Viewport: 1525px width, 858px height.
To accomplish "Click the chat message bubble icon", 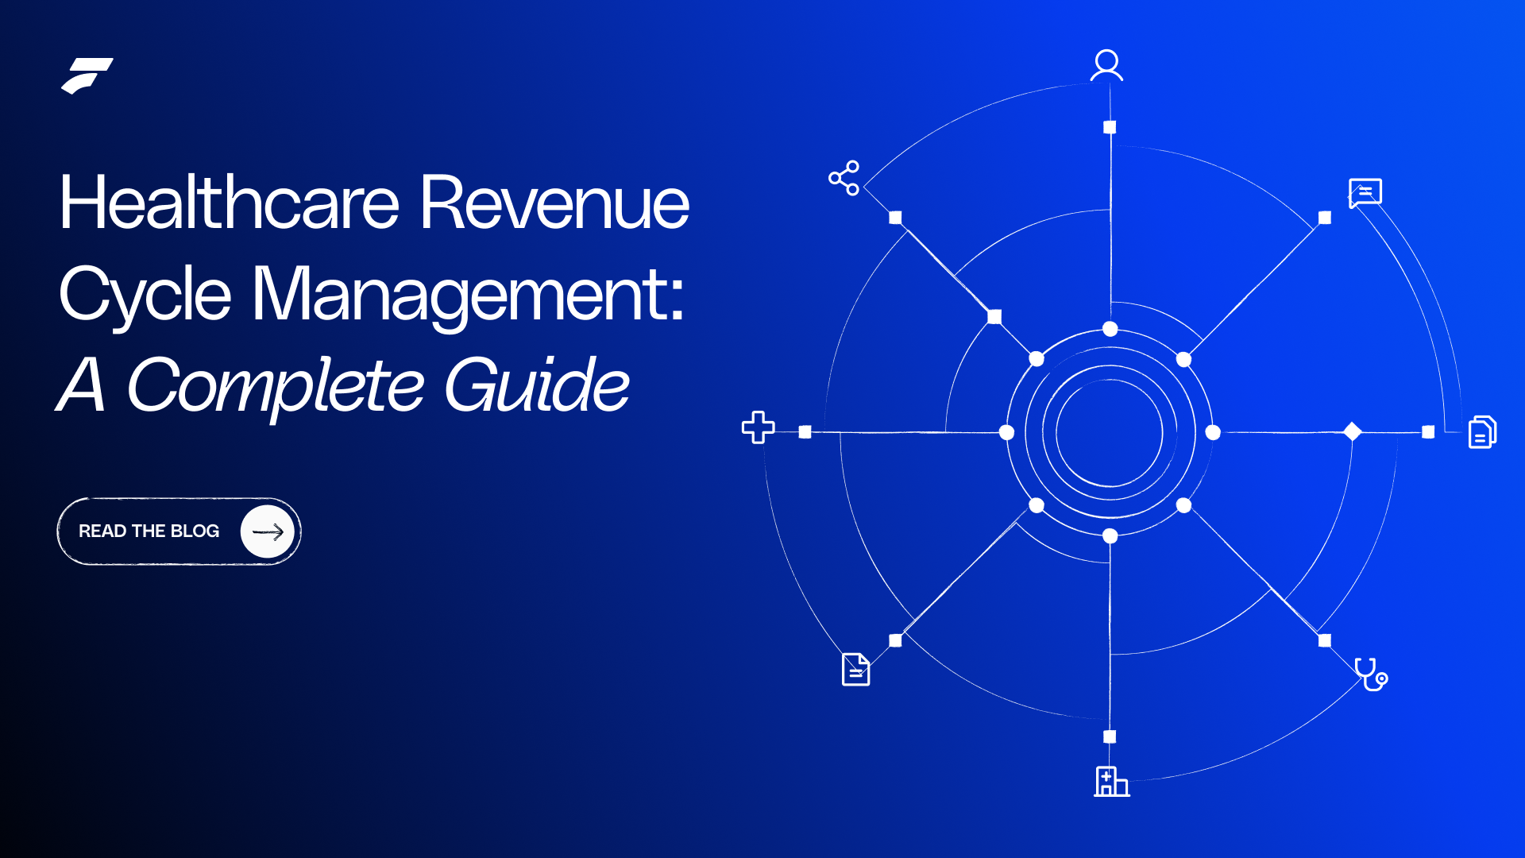I will [1365, 192].
